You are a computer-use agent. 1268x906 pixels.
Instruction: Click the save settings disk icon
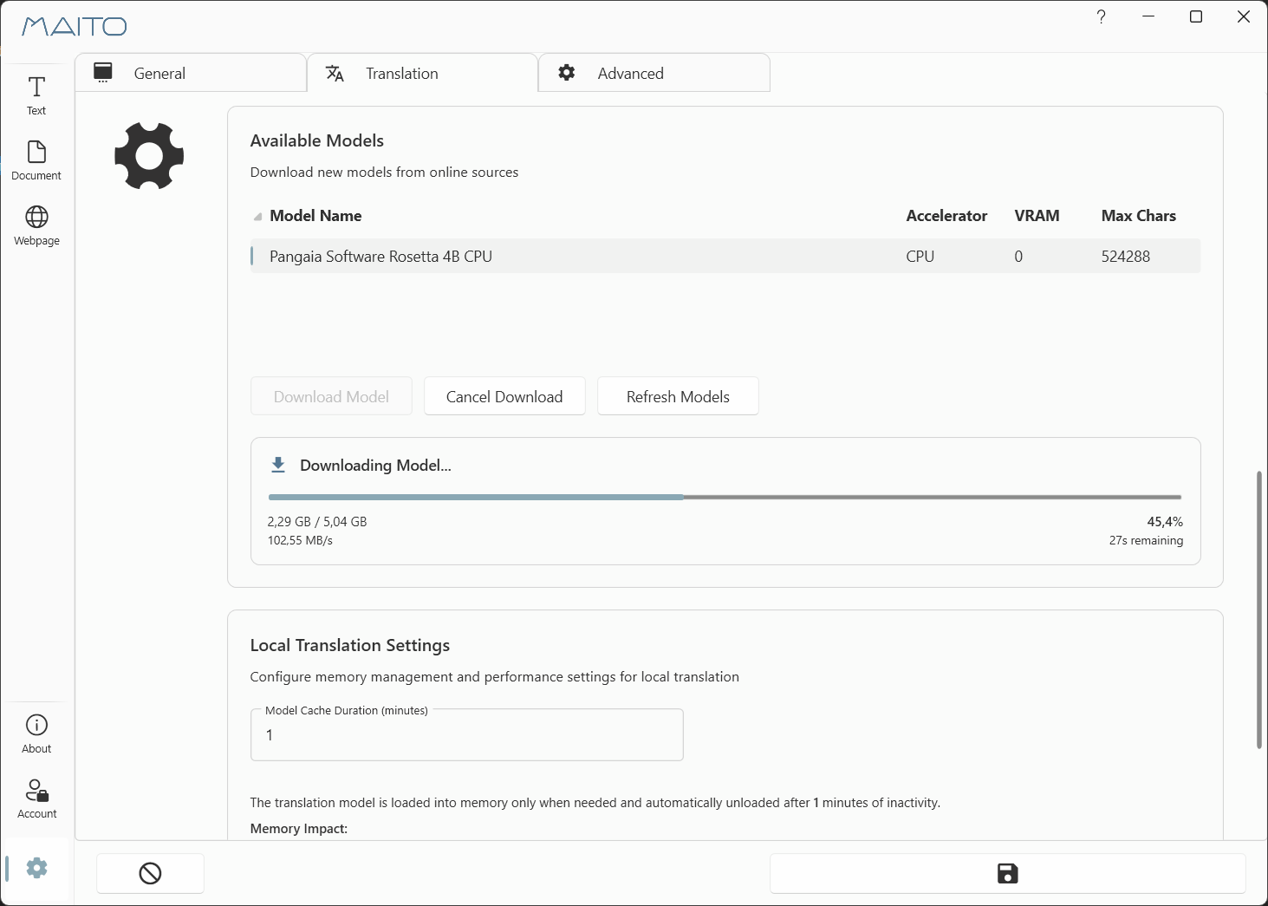tap(1007, 873)
